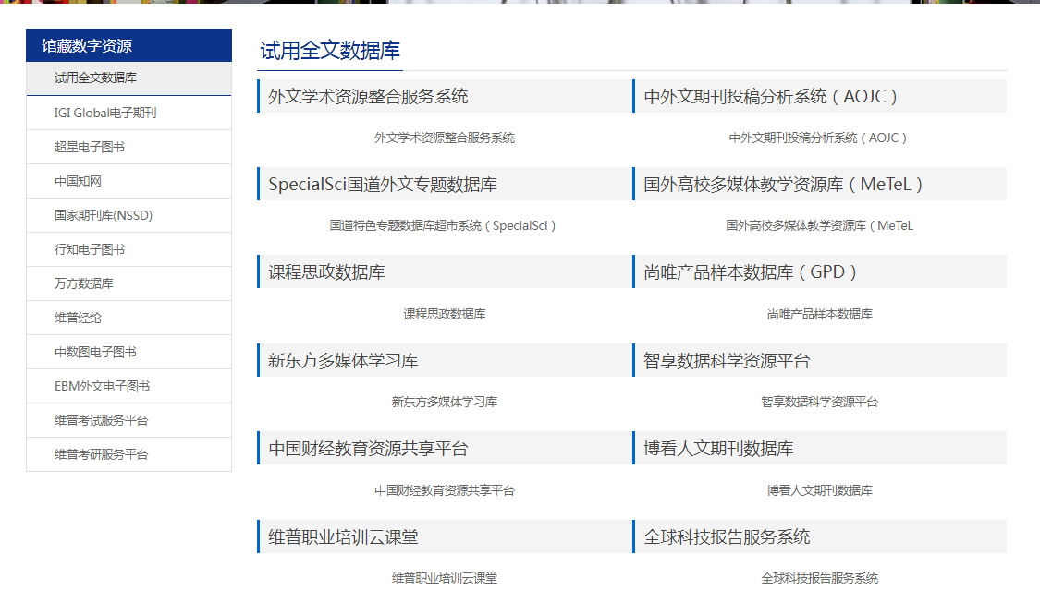The image size is (1040, 602).
Task: Open the small 外文学术资源整合服务系统 link
Action: [x=445, y=138]
